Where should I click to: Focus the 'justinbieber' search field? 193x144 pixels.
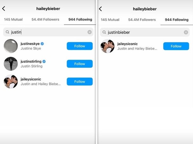(x=145, y=32)
